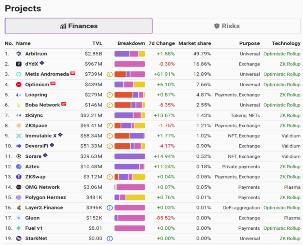Screen dimensions: 303x245
Task: Click the $8.01 TVL for Fuel v1
Action: 95,228
